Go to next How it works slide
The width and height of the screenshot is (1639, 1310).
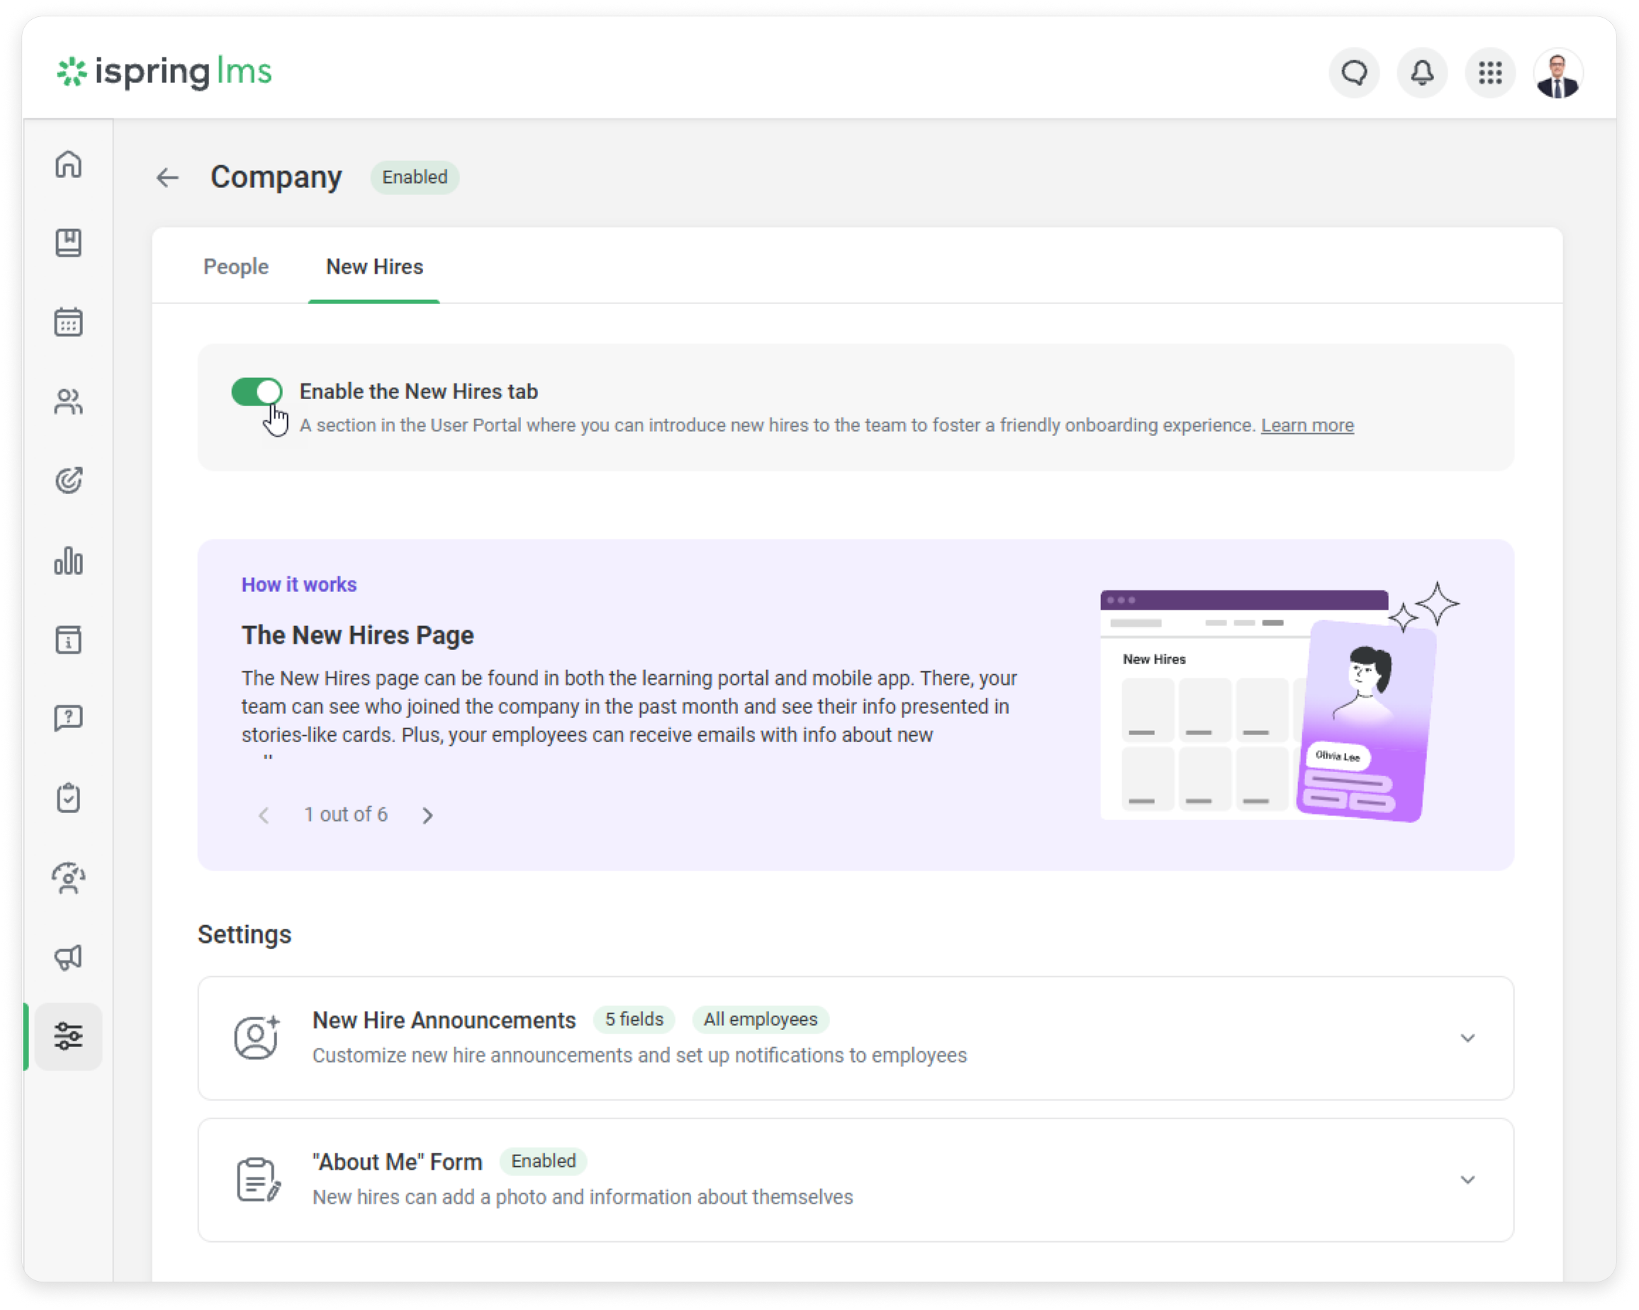[x=428, y=815]
